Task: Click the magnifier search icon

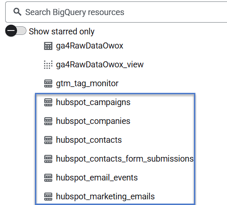Action: [17, 12]
